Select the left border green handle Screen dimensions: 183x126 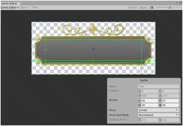point(45,50)
